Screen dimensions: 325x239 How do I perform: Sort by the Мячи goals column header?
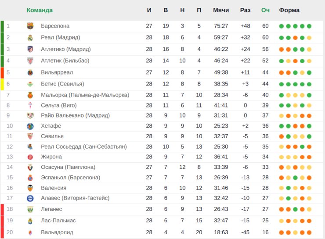(221, 10)
